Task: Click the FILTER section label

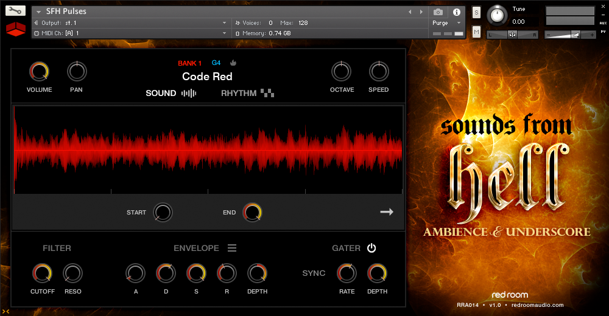Action: pyautogui.click(x=57, y=248)
